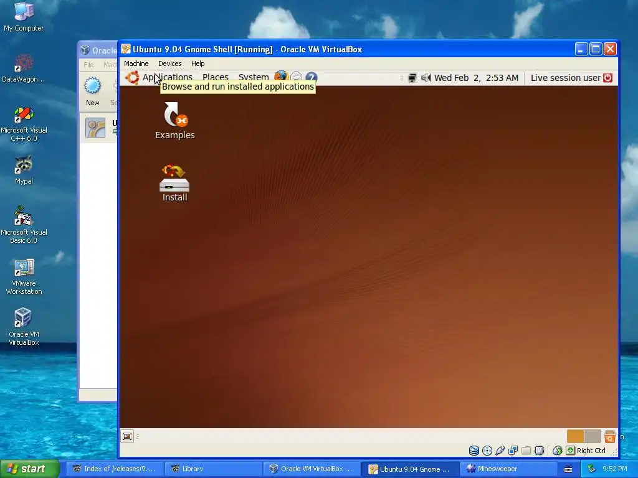Click the hard disk activity indicator
638x478 pixels.
click(x=474, y=451)
